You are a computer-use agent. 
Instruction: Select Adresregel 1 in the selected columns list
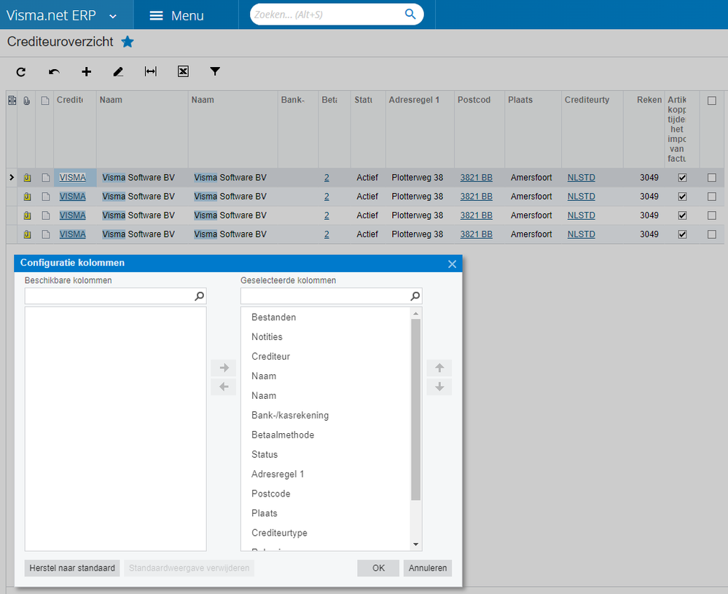pyautogui.click(x=326, y=474)
